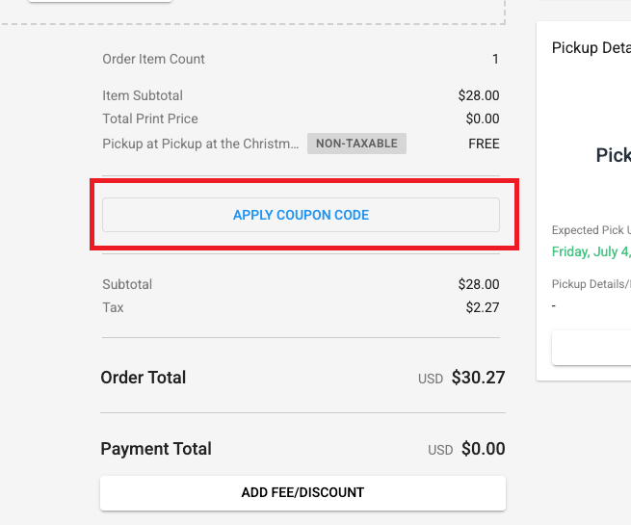Image resolution: width=631 pixels, height=525 pixels.
Task: Click the Item Subtotal $28.00 value
Action: coord(479,95)
